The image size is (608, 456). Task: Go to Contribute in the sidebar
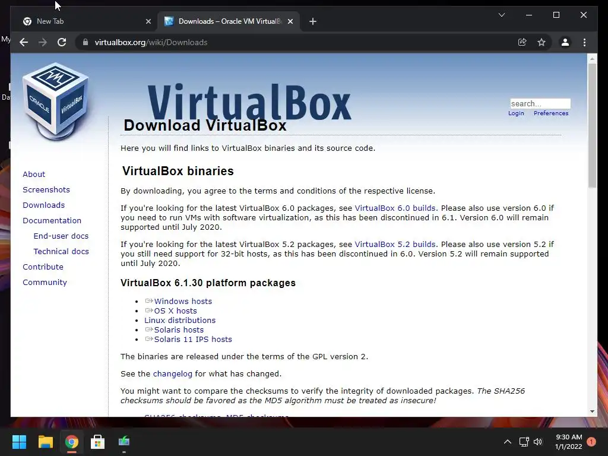point(43,267)
